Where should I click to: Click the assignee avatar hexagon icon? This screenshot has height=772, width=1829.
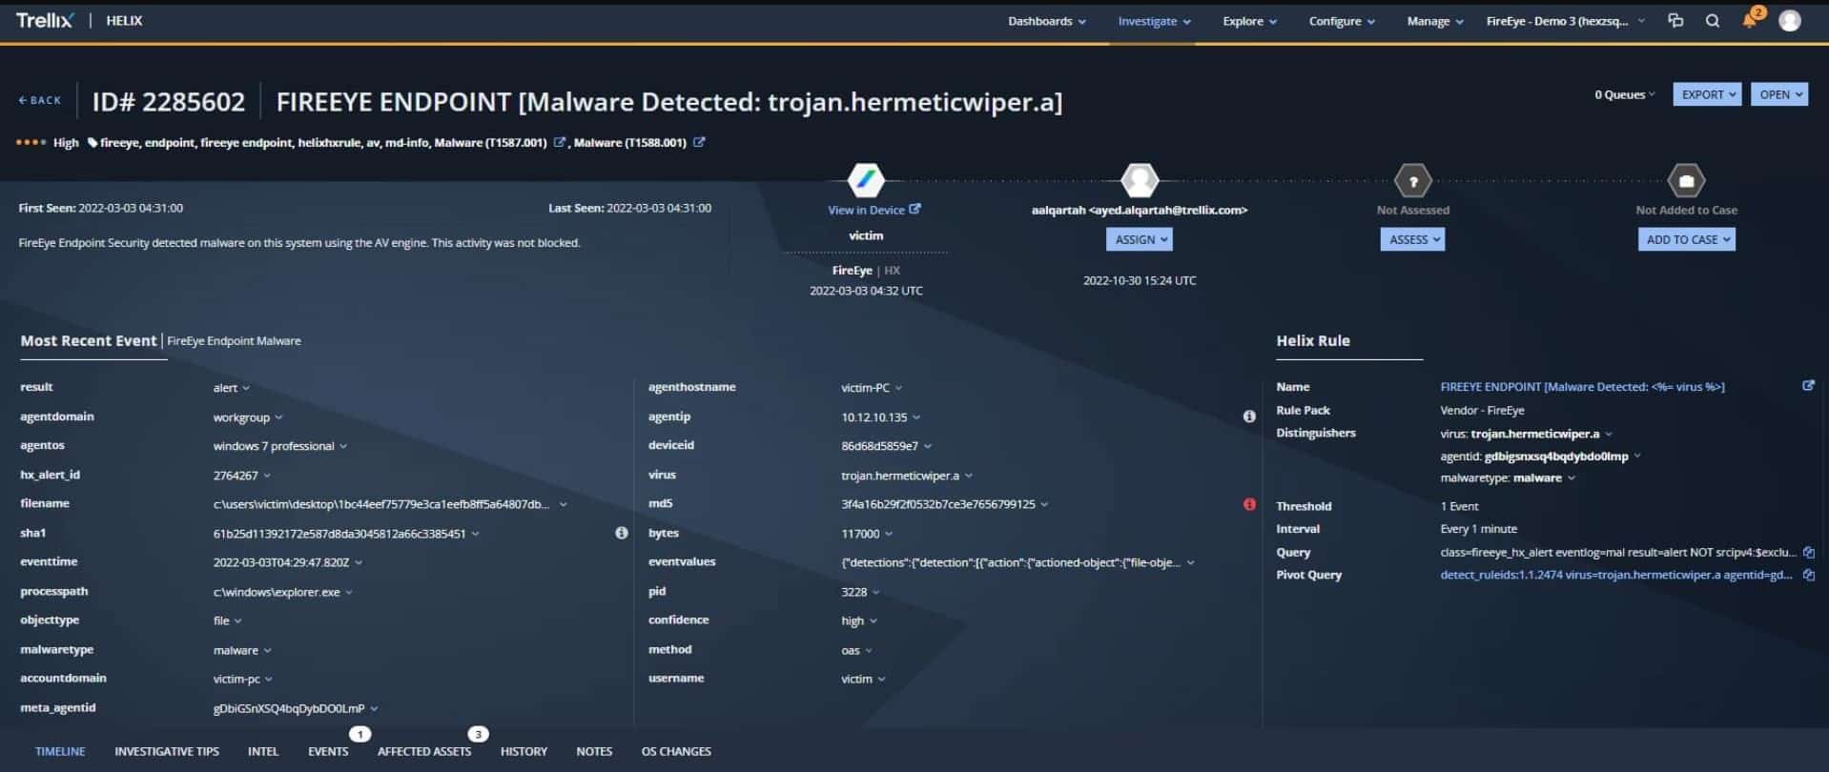pos(1140,179)
